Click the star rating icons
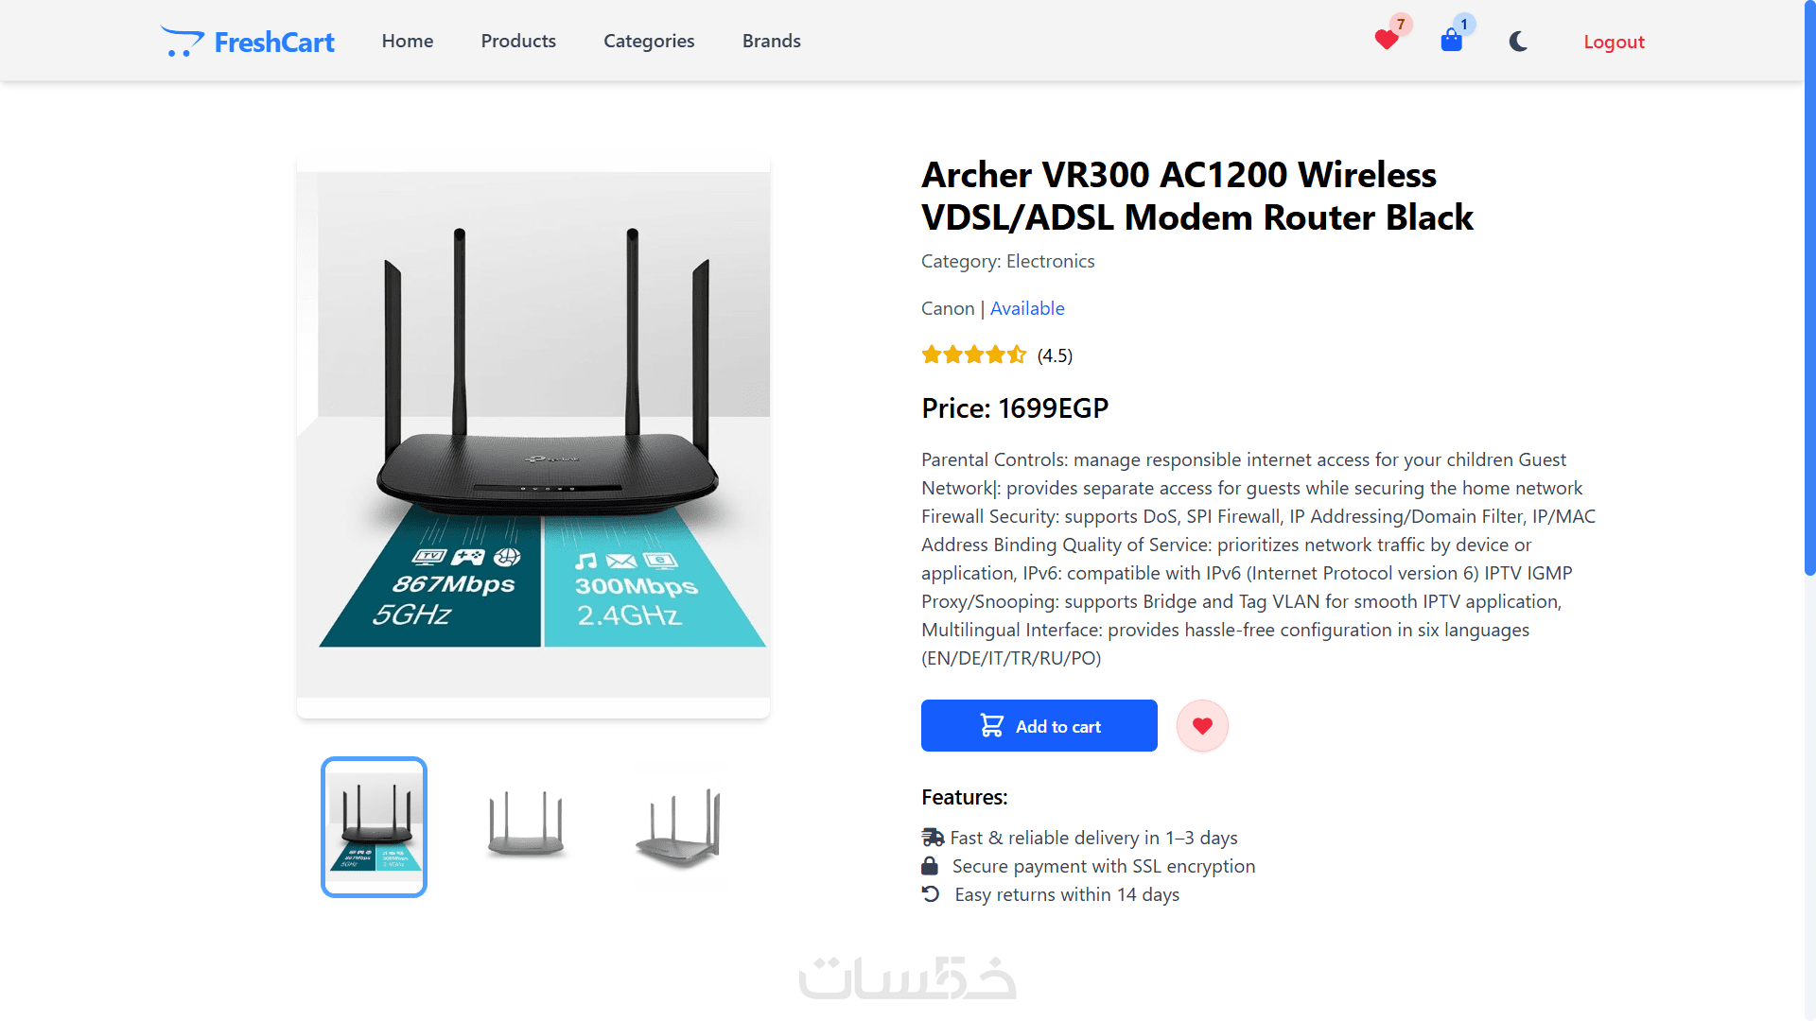Viewport: 1816px width, 1021px height. 973,355
